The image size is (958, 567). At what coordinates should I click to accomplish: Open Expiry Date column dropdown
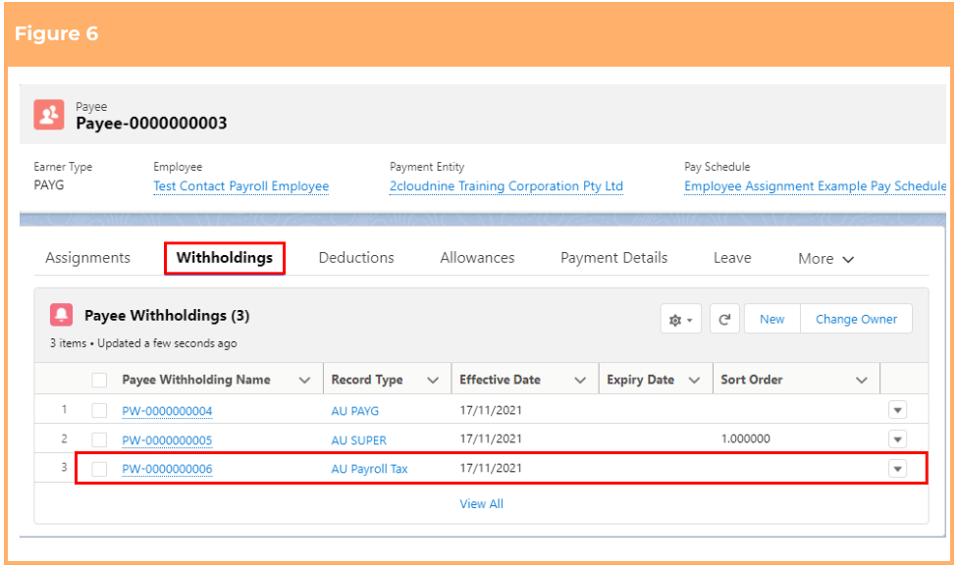(x=694, y=381)
